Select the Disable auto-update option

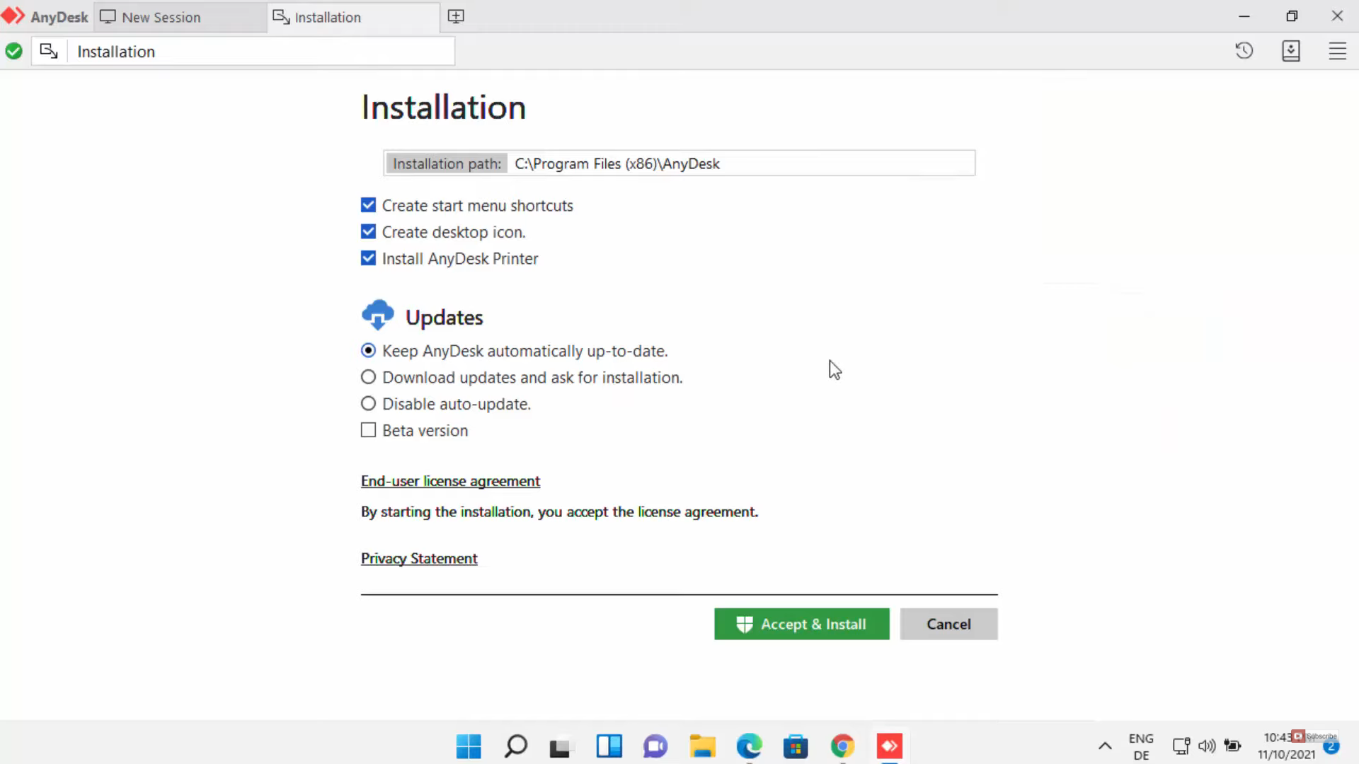tap(368, 404)
